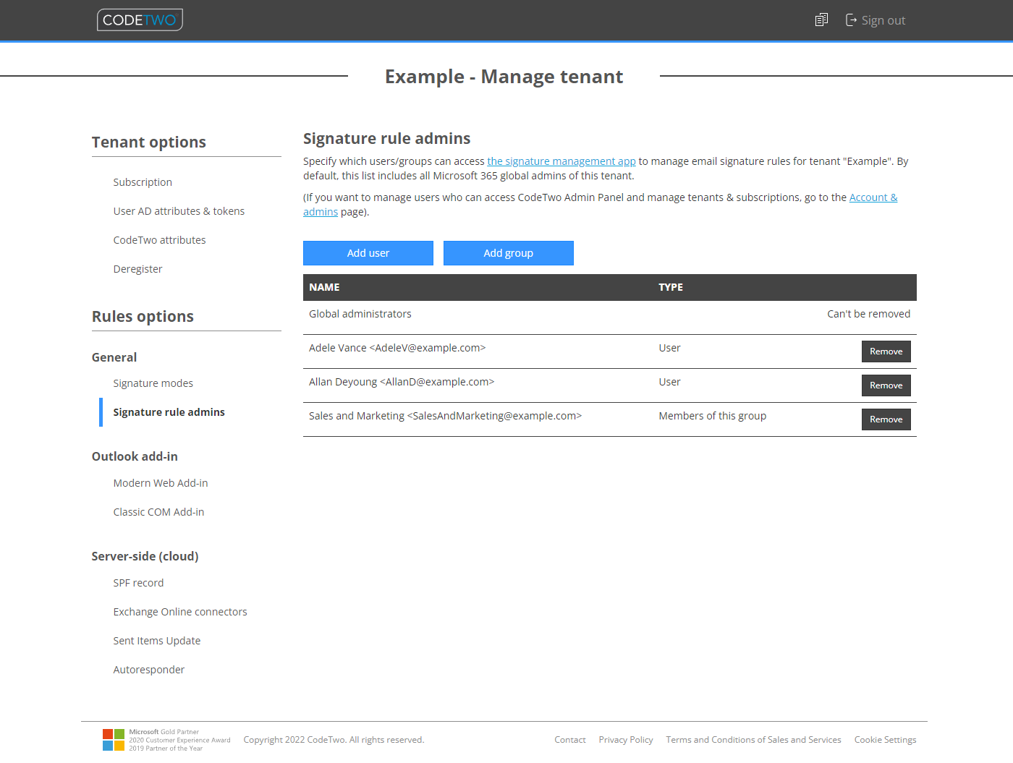
Task: Click the General subheading
Action: tap(114, 357)
